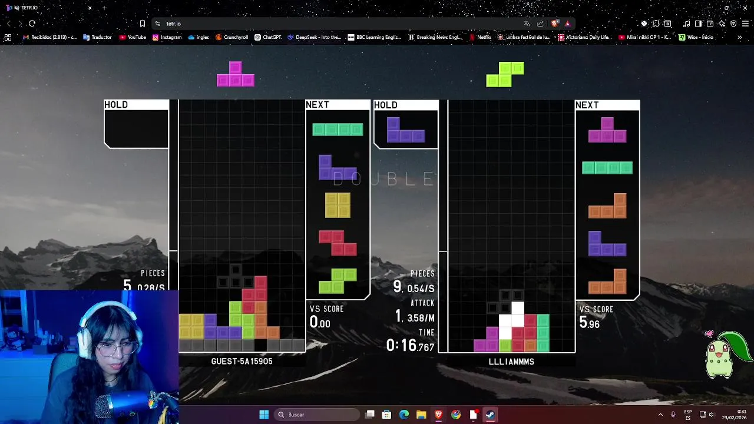Open the Netflix bookmark
754x424 pixels.
(480, 37)
